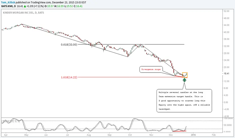Screen dimensions: 235x138
Task: Click the Sep label on time axis
Action: [109, 135]
